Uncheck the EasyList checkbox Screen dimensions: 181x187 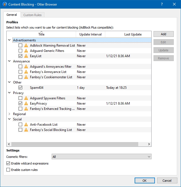(20, 56)
